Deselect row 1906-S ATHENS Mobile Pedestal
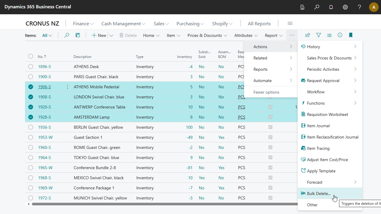Screen dimensions: 381x214 point(31,87)
